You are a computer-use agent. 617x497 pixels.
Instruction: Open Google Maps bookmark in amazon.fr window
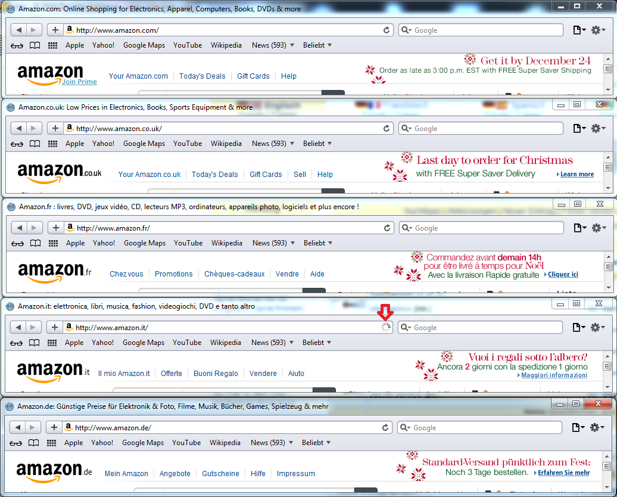pyautogui.click(x=145, y=243)
